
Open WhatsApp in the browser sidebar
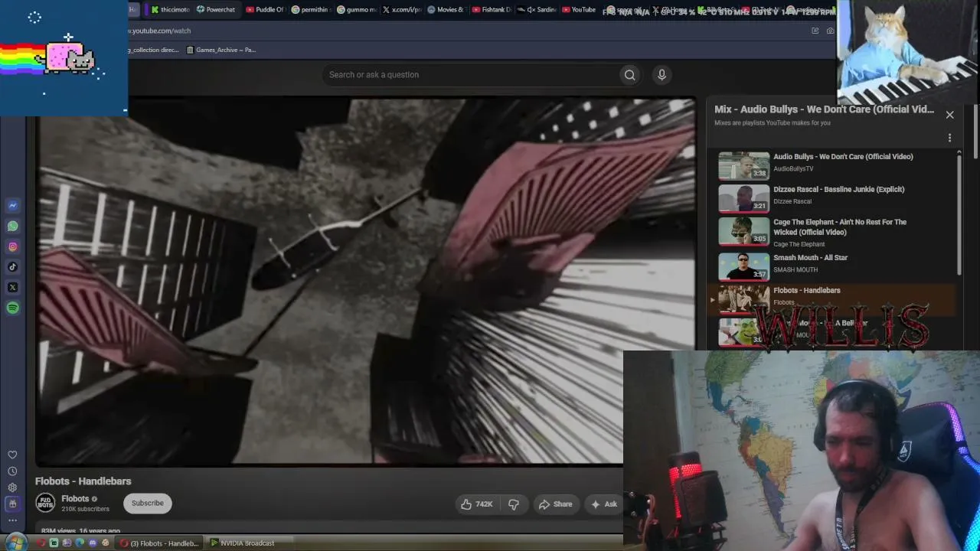pyautogui.click(x=12, y=227)
